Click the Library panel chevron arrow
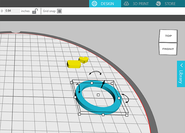 182,65
